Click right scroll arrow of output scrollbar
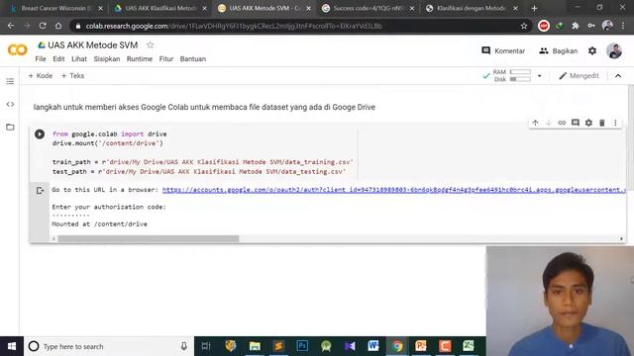This screenshot has height=356, width=634. 621,239
